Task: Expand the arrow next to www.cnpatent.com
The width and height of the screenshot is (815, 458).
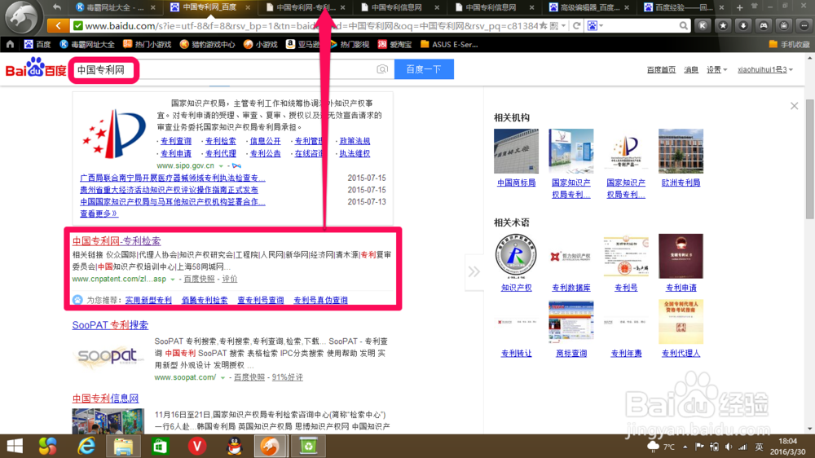Action: [173, 280]
